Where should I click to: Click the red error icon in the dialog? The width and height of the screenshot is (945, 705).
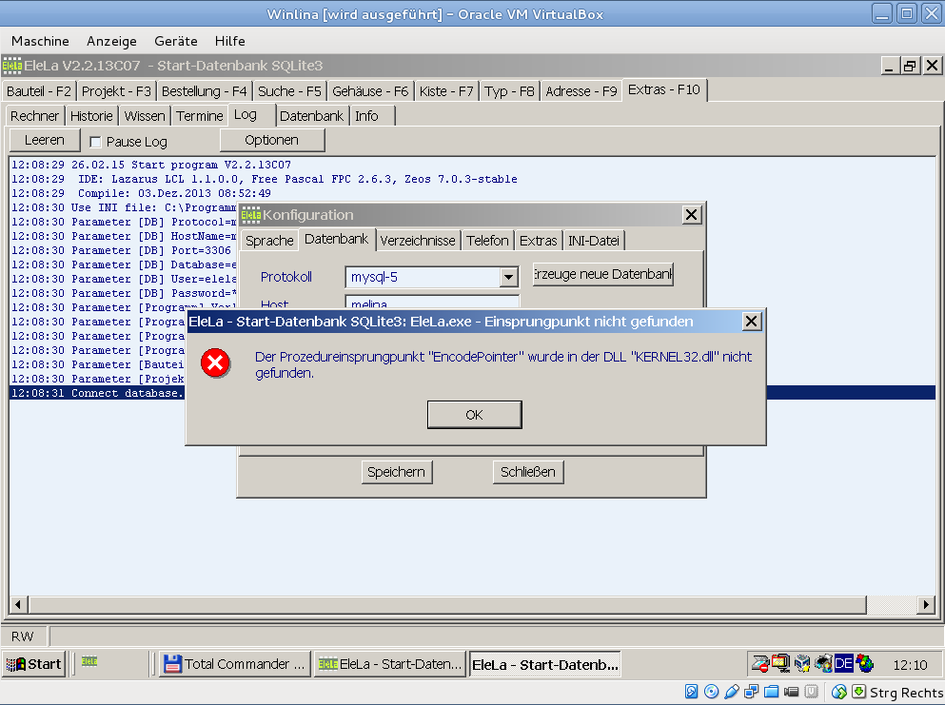pos(215,362)
